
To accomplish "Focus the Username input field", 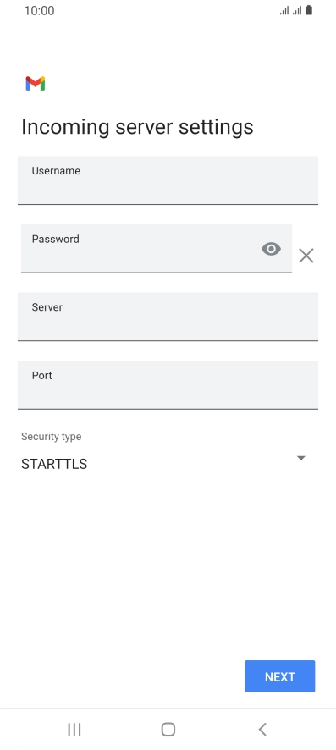I will [x=168, y=180].
